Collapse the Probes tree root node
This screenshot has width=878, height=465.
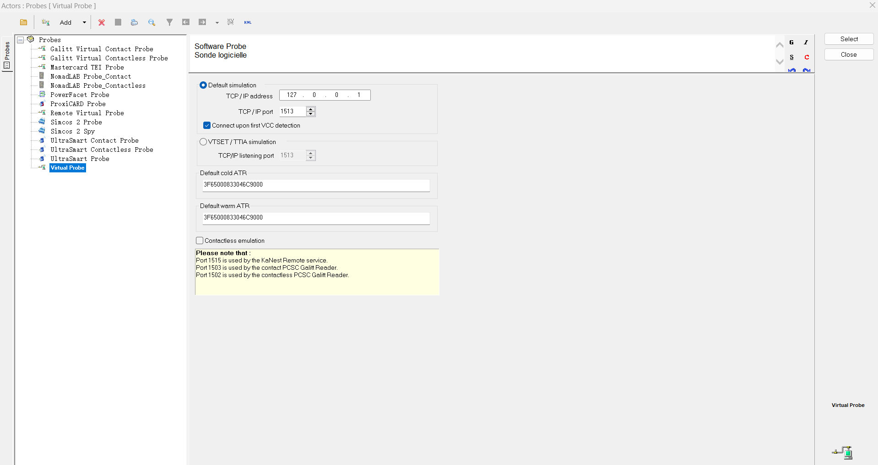21,40
